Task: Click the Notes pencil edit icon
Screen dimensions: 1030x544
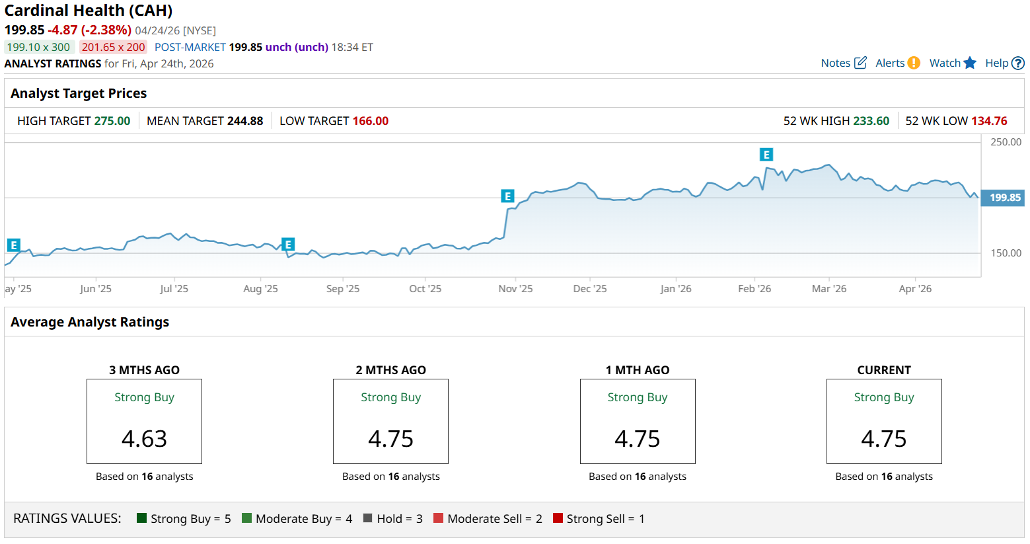Action: (x=860, y=63)
